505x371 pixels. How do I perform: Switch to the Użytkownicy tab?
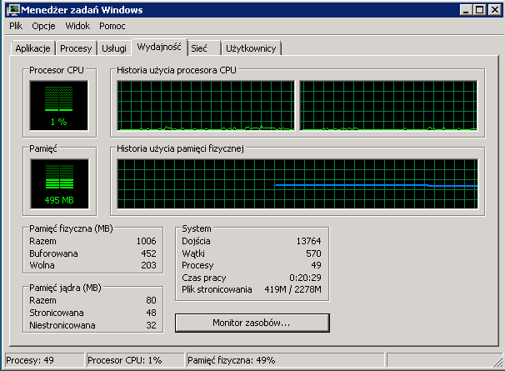[x=251, y=48]
